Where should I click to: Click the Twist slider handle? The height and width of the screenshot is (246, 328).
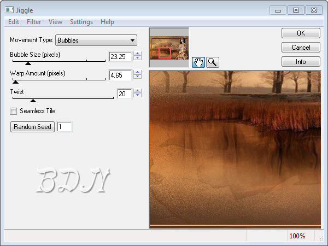click(33, 101)
